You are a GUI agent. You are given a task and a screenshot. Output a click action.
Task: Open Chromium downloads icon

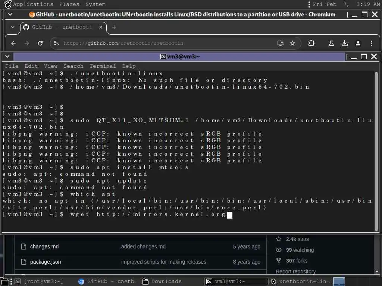(344, 43)
